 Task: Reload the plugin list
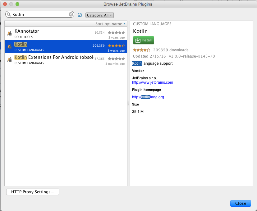[x=80, y=15]
